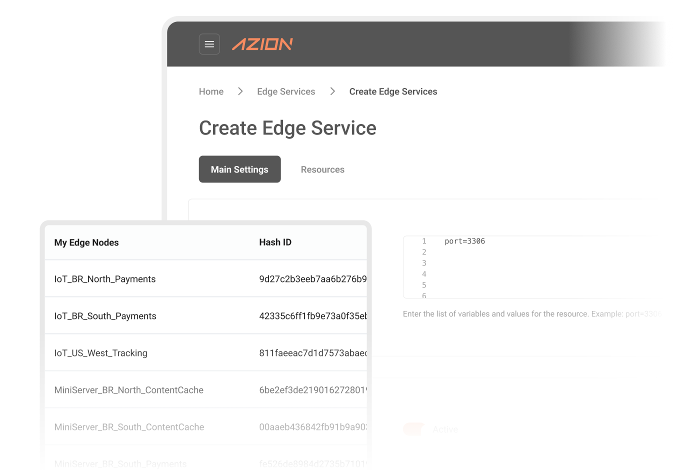
Task: Switch to the Resources tab
Action: tap(322, 169)
